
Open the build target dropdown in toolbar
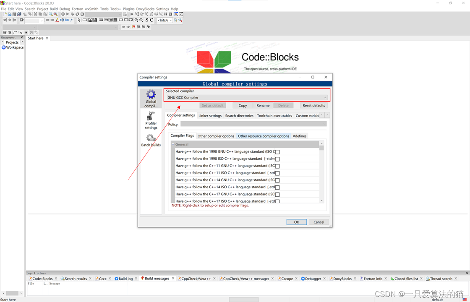(x=103, y=14)
